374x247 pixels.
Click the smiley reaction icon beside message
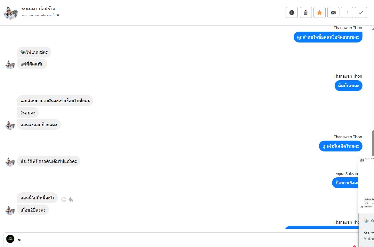pyautogui.click(x=64, y=199)
